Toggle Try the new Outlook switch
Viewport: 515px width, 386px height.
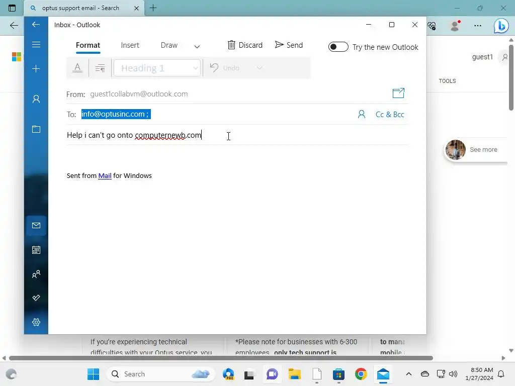click(338, 47)
